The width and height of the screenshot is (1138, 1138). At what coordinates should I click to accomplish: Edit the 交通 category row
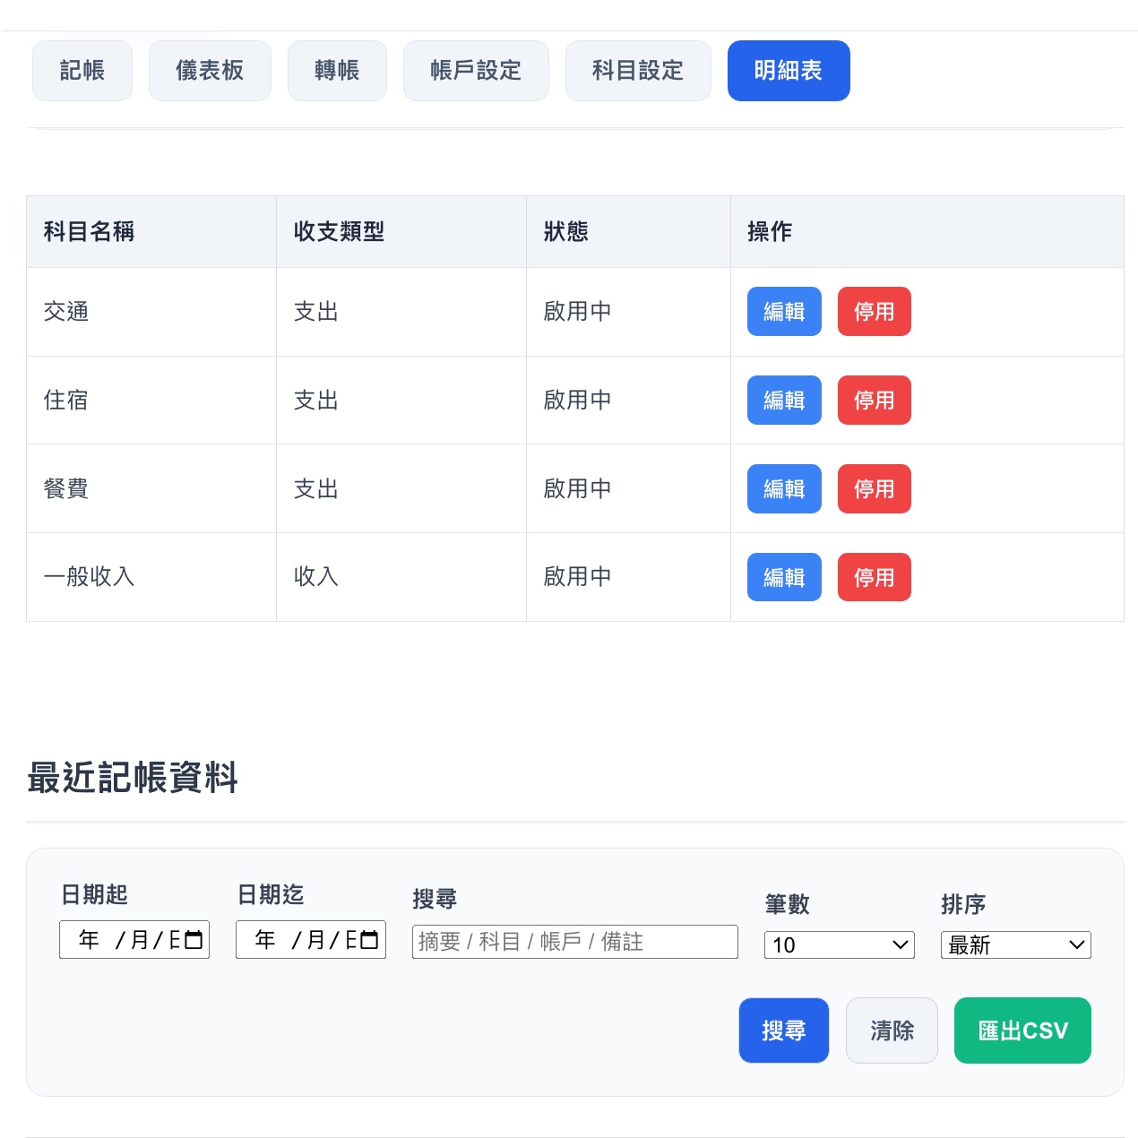784,312
